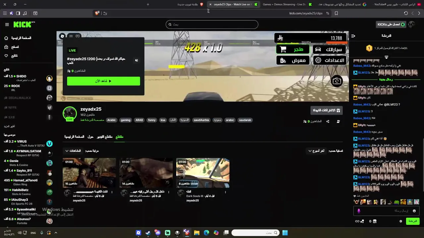
Task: Unmute the live stream preview
Action: click(x=136, y=60)
